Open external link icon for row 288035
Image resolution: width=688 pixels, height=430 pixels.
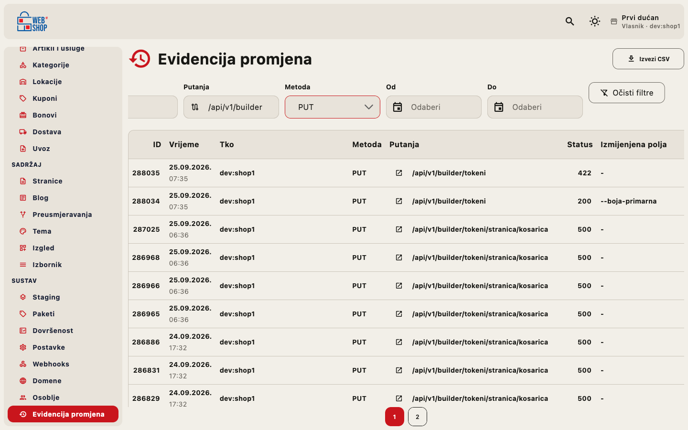point(399,173)
